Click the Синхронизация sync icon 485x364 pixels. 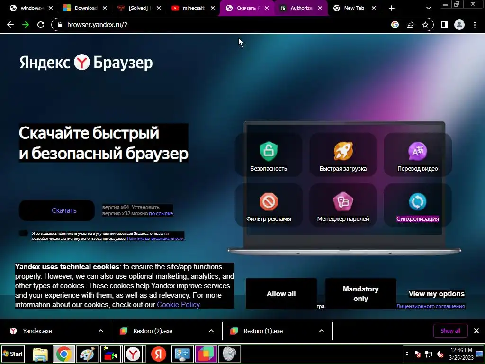tap(418, 201)
